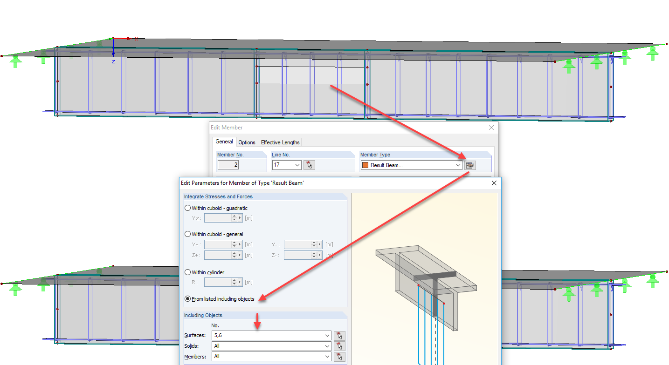
Task: Switch to the Options tab
Action: [247, 142]
